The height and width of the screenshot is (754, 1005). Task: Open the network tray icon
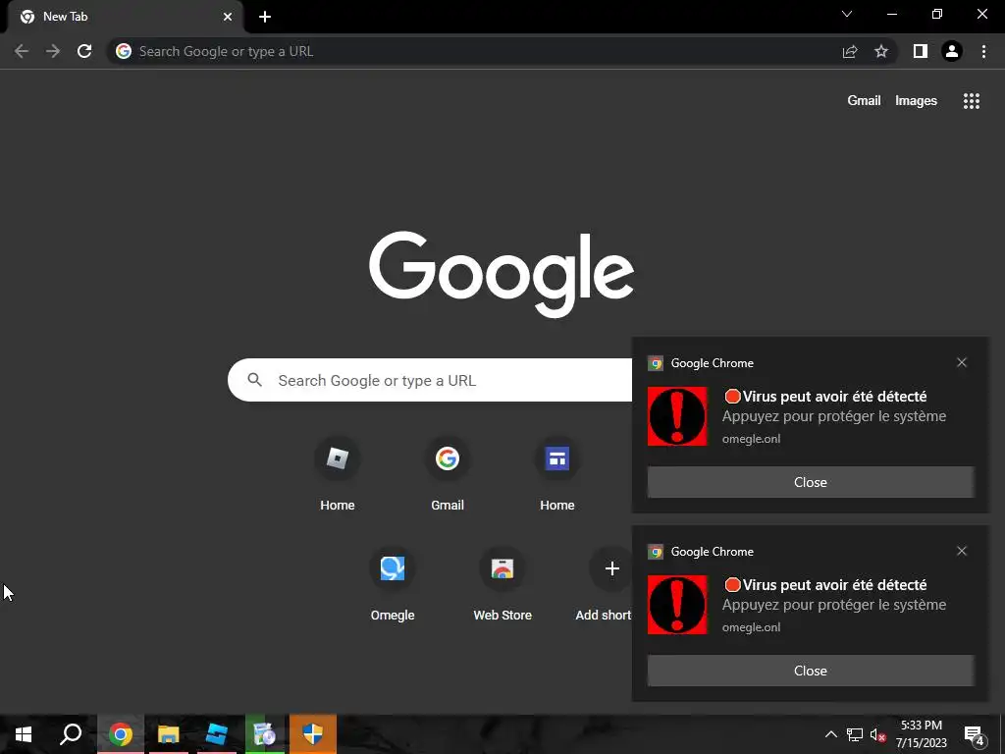tap(855, 734)
